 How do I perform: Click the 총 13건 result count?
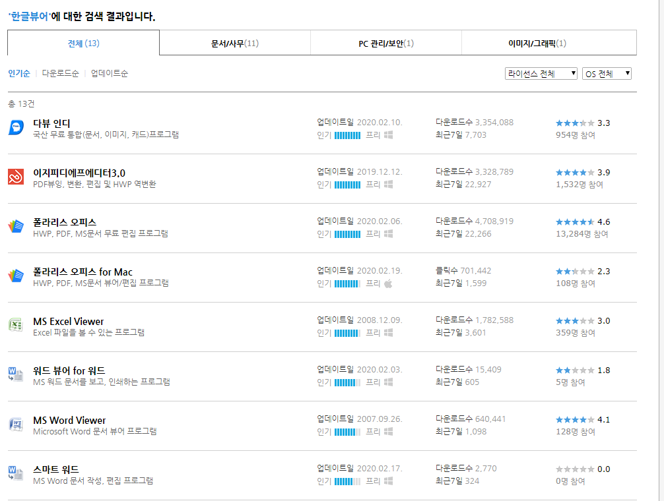(21, 104)
